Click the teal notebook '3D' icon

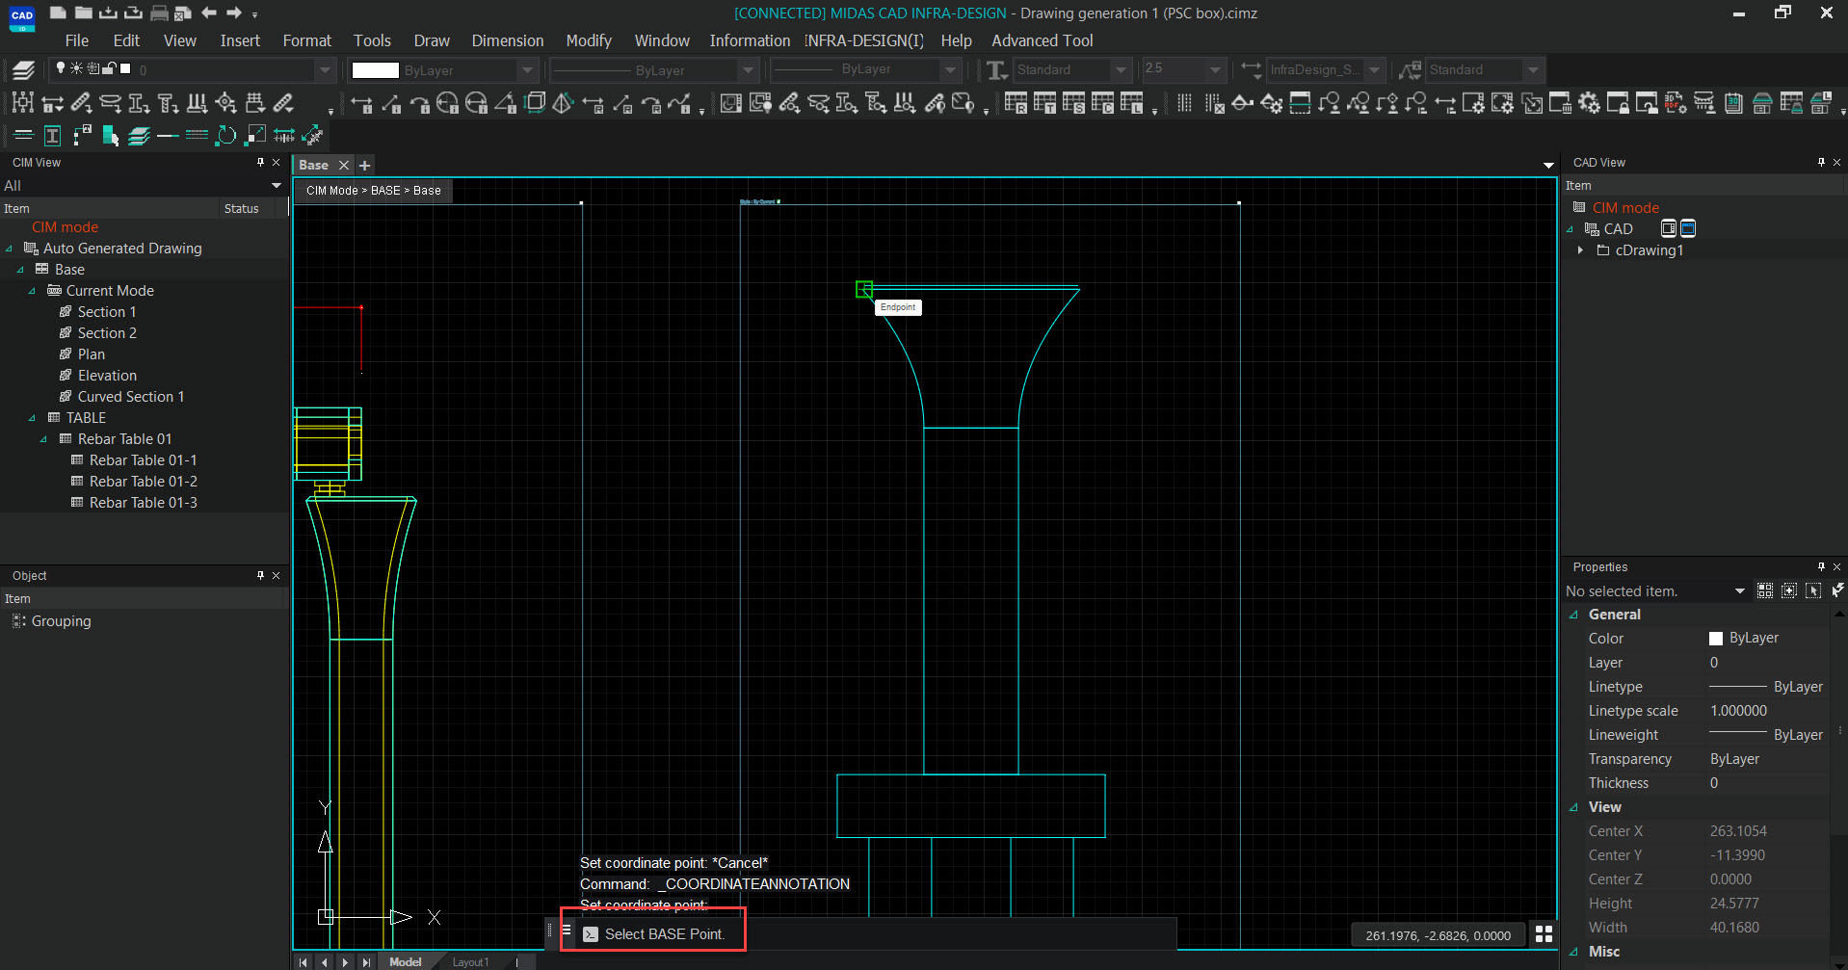tap(1733, 102)
